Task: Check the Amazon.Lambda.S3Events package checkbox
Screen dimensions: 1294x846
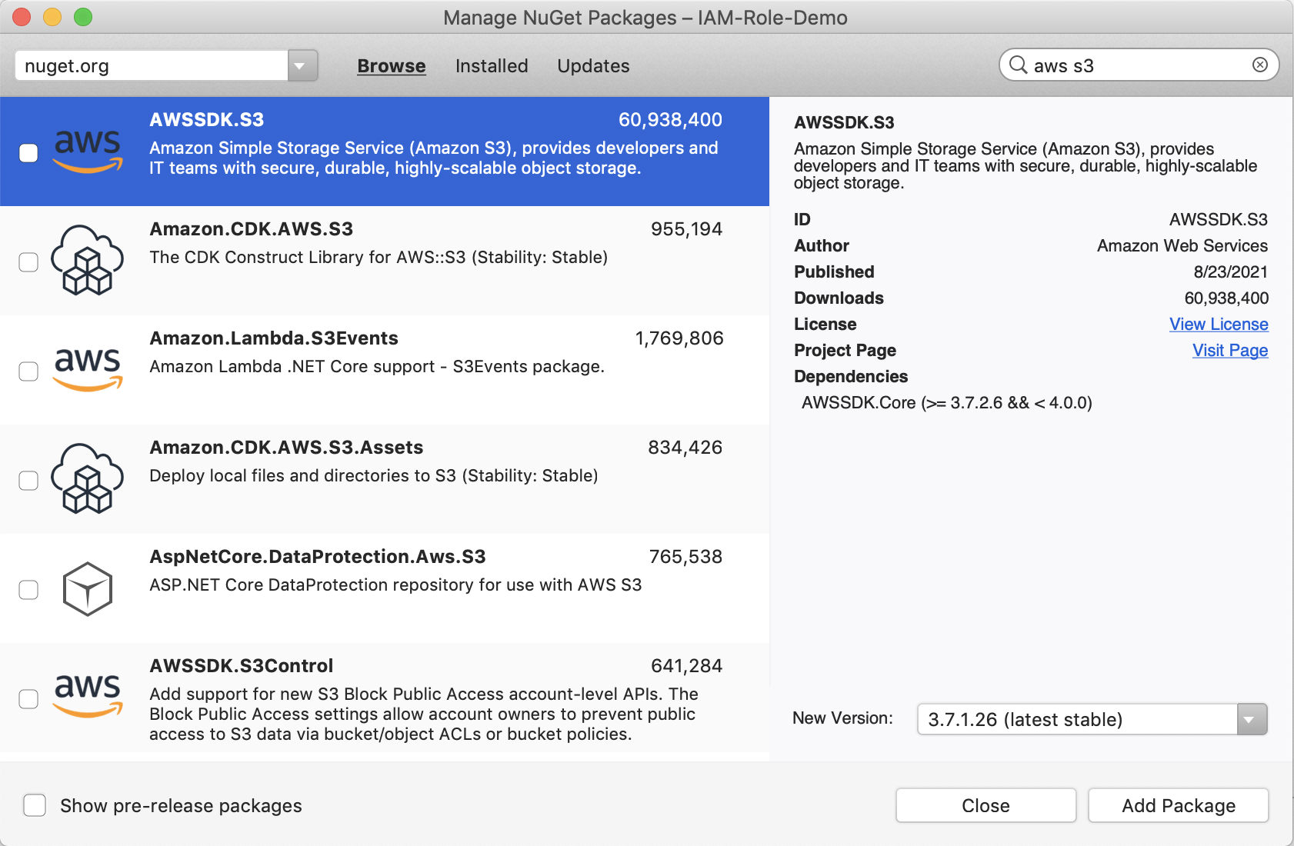Action: (28, 371)
